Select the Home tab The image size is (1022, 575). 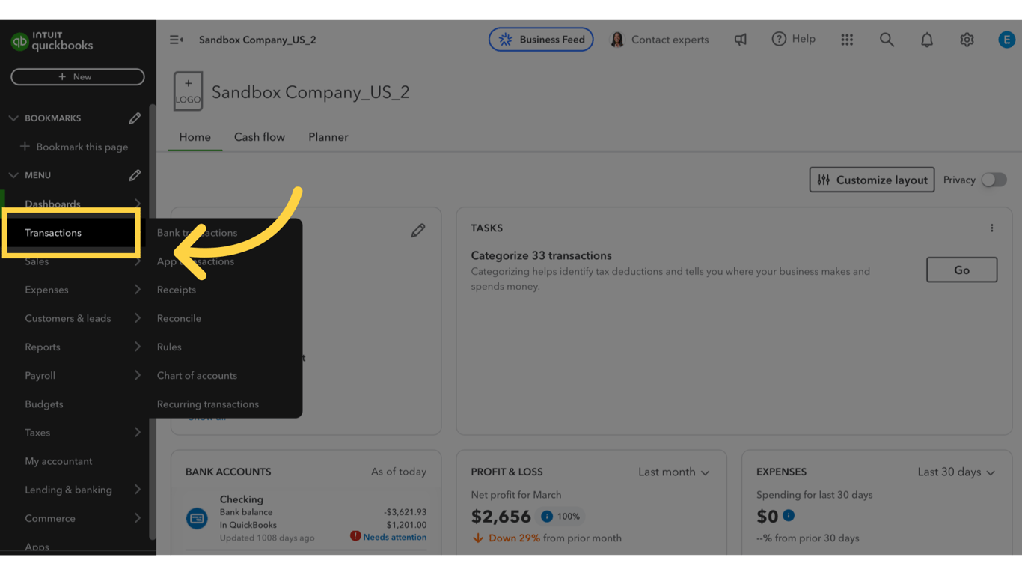[195, 137]
